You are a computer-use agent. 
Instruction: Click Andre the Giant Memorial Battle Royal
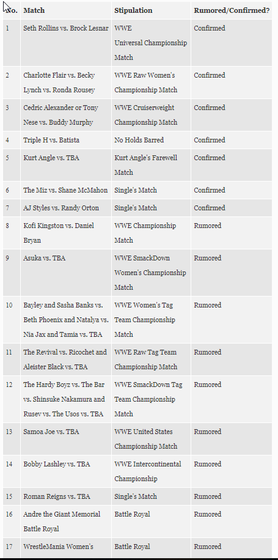(62, 521)
